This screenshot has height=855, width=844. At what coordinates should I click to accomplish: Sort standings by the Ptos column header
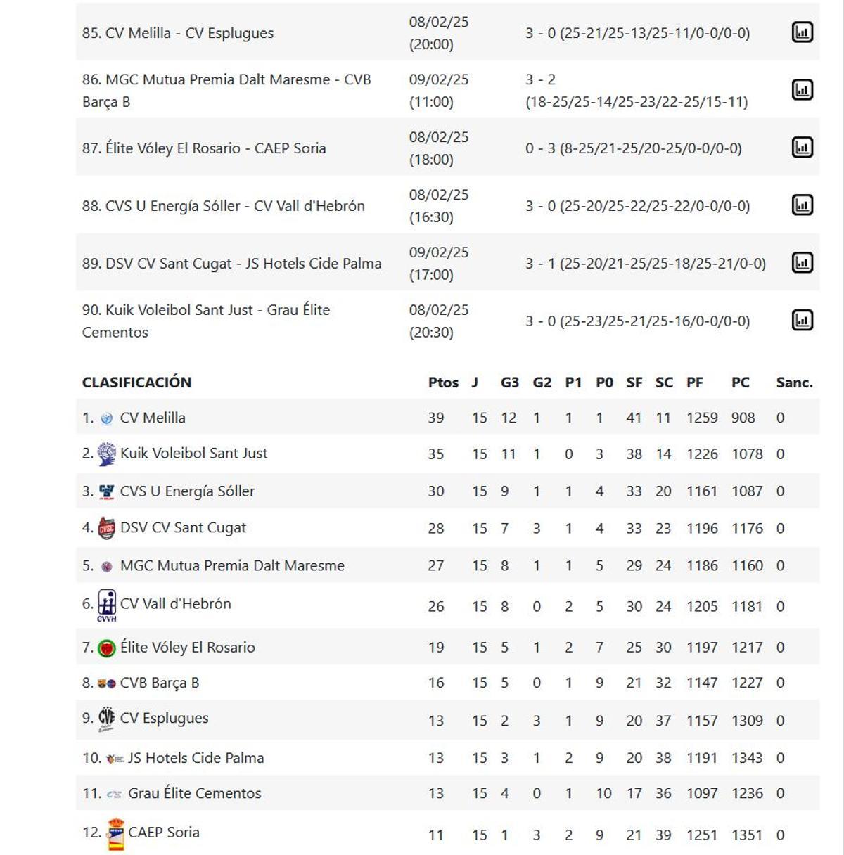click(442, 382)
